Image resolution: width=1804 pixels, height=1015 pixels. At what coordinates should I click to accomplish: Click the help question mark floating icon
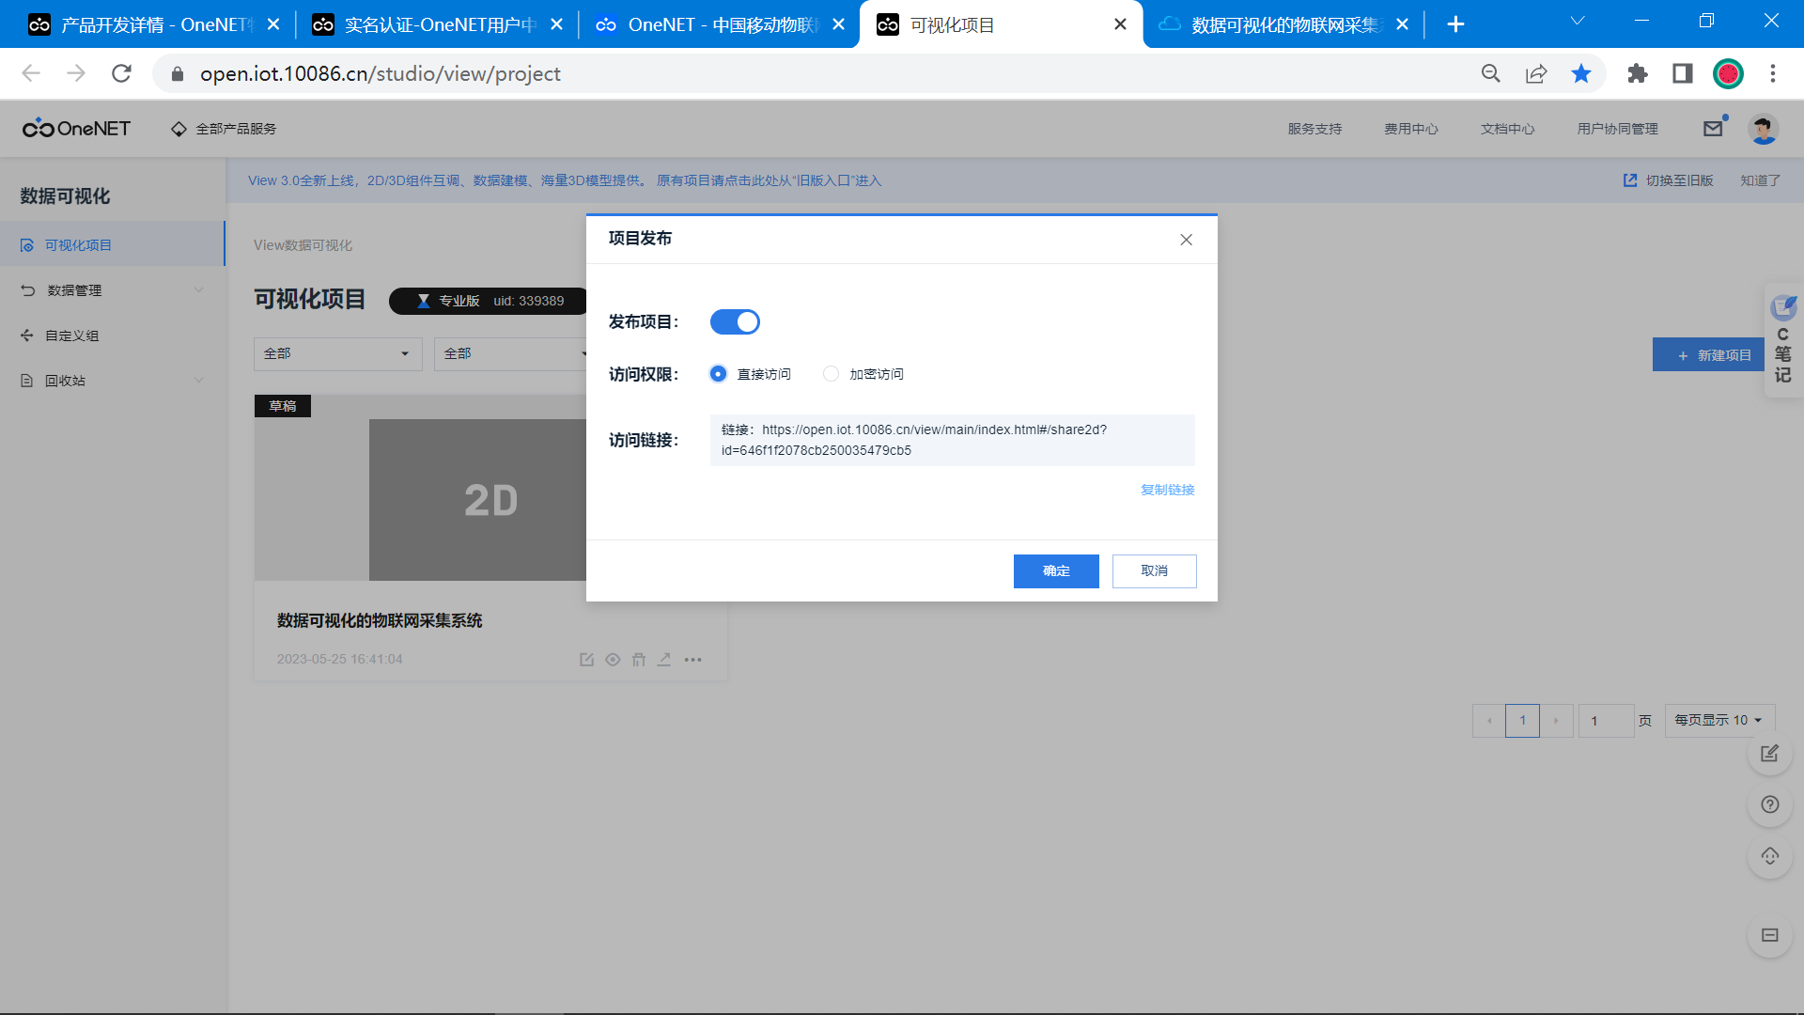tap(1769, 804)
